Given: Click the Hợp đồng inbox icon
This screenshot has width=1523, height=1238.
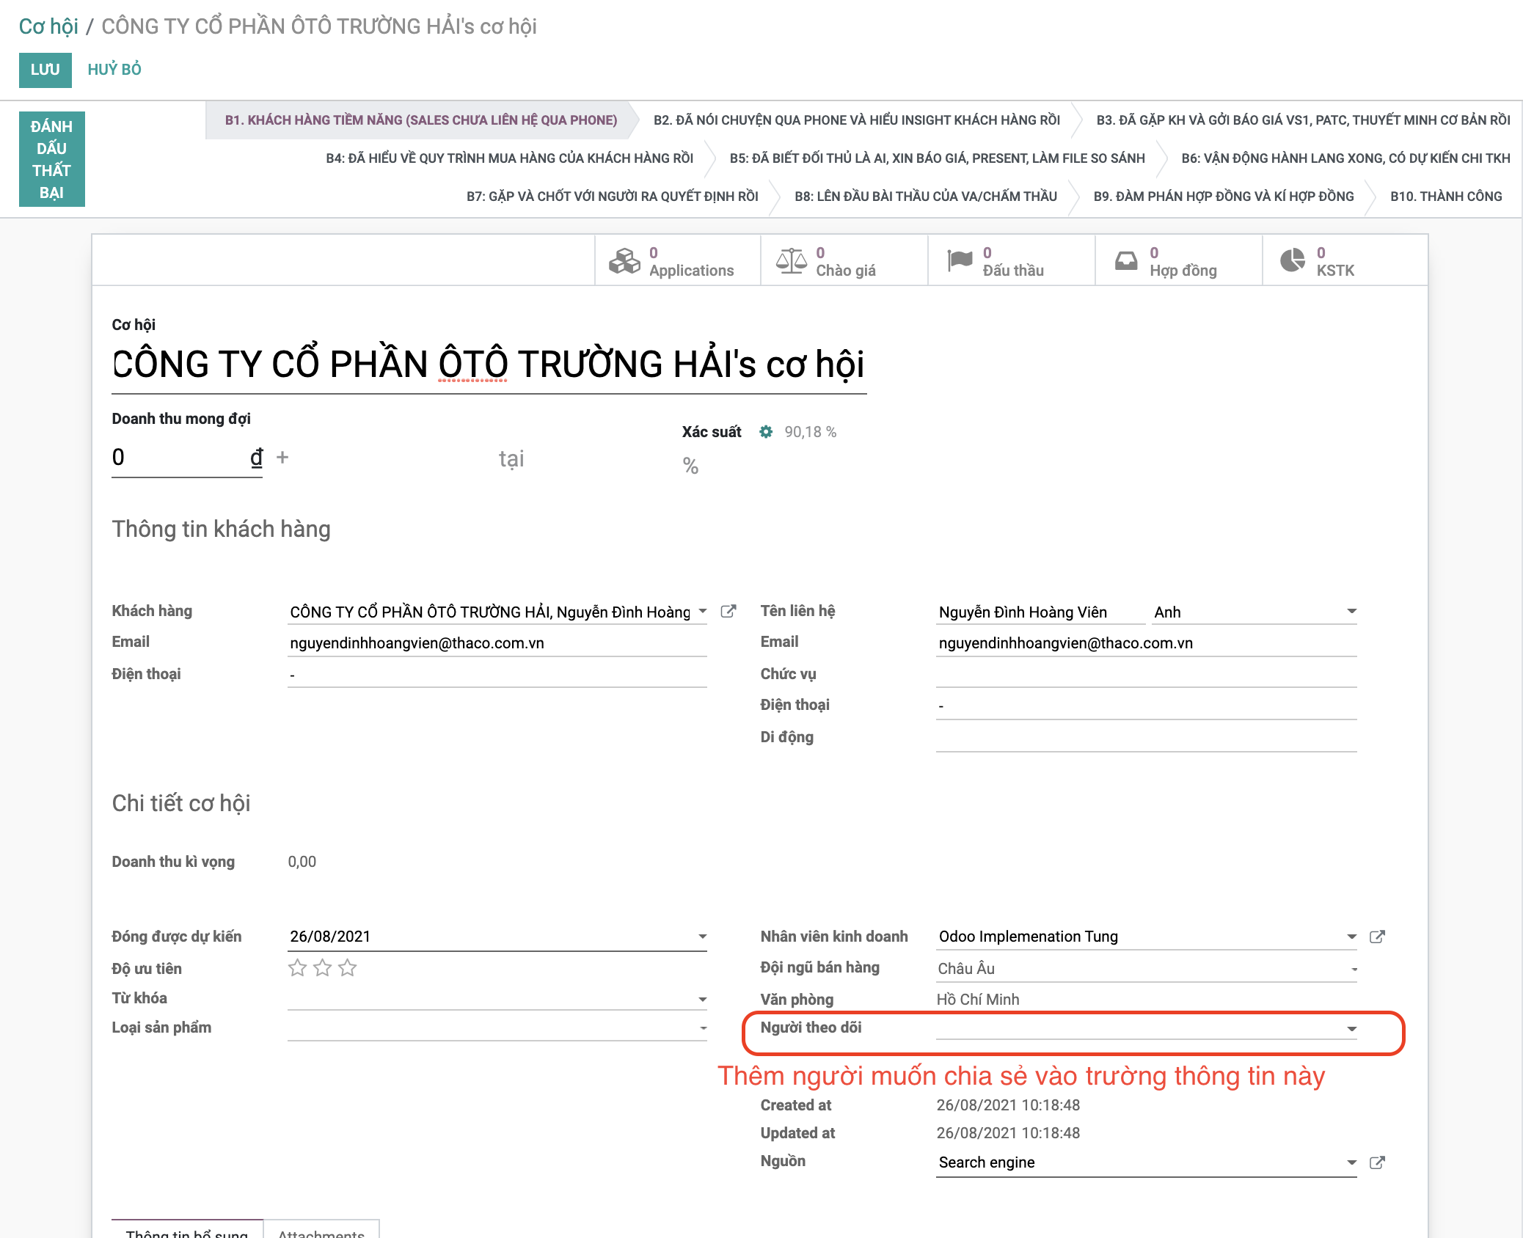Looking at the screenshot, I should [1126, 261].
